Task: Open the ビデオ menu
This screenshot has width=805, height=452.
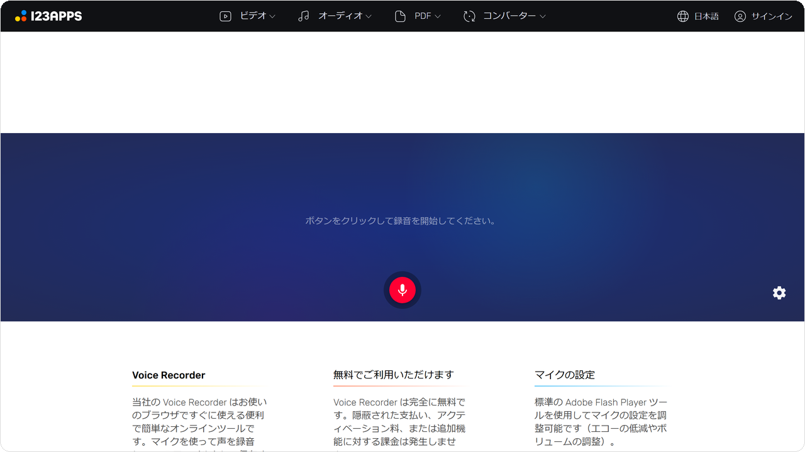Action: [253, 16]
